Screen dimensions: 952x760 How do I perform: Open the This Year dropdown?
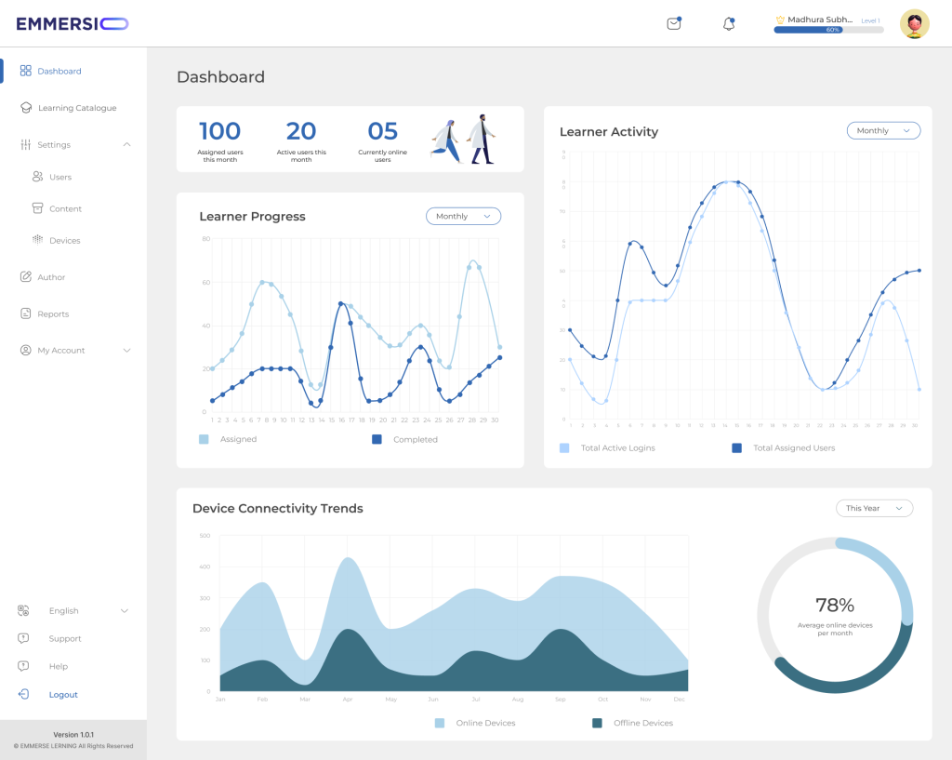click(x=874, y=508)
